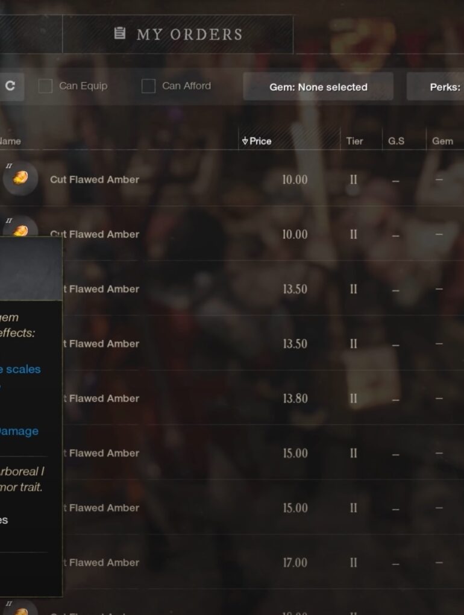Click the first 13.50 price listing
The width and height of the screenshot is (464, 615).
point(295,289)
